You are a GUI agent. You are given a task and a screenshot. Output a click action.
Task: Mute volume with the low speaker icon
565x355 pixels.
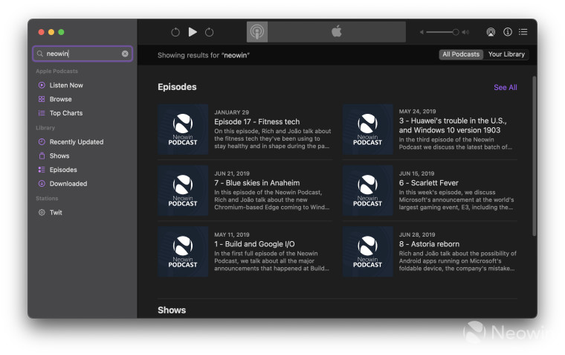pos(422,32)
